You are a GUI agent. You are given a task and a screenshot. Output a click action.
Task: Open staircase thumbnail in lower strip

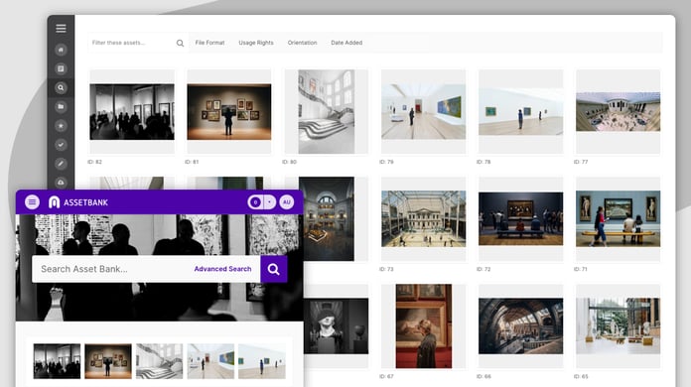159,361
